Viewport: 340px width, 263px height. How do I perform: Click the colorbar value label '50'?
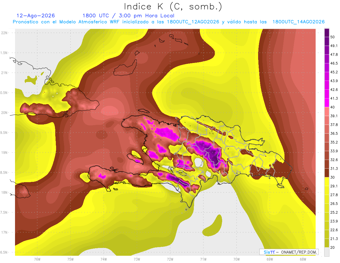[333, 37]
